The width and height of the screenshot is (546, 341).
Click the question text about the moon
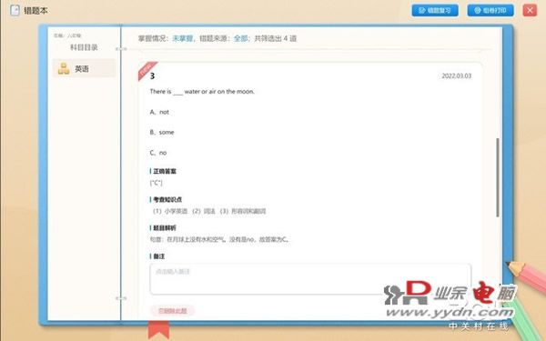point(202,92)
